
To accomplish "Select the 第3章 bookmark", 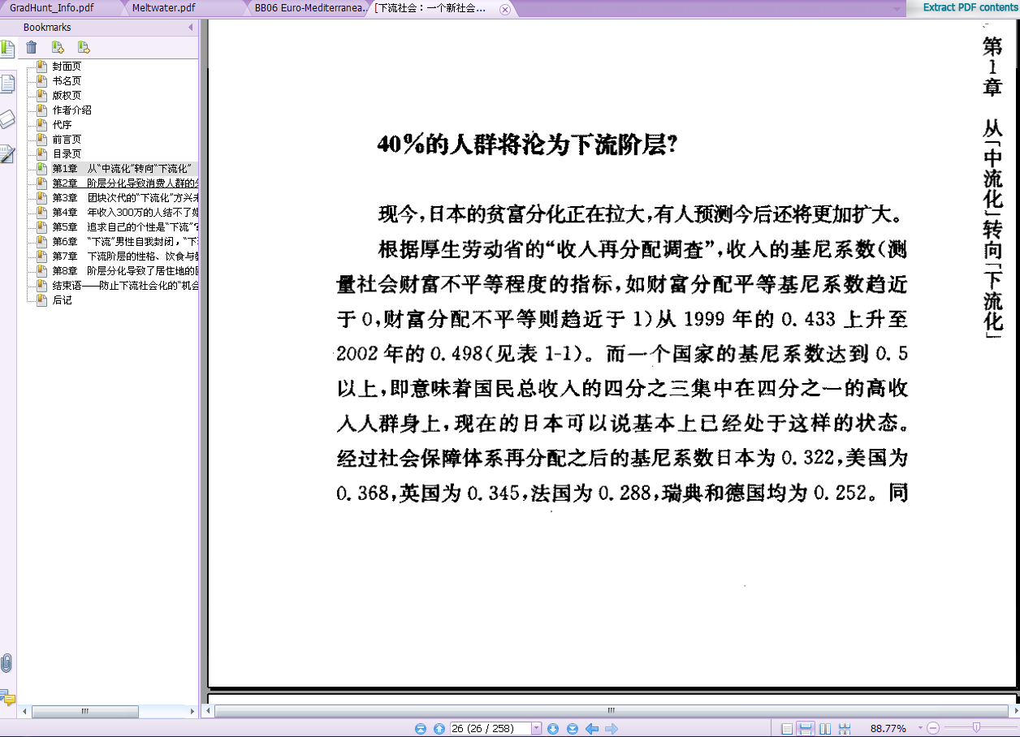I will point(125,198).
